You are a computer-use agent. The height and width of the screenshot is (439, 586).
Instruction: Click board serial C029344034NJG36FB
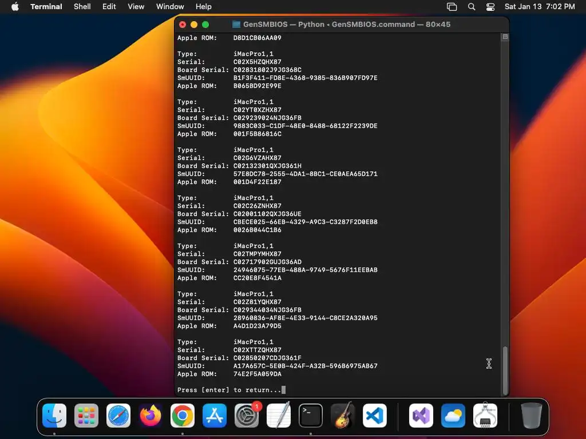(x=267, y=310)
